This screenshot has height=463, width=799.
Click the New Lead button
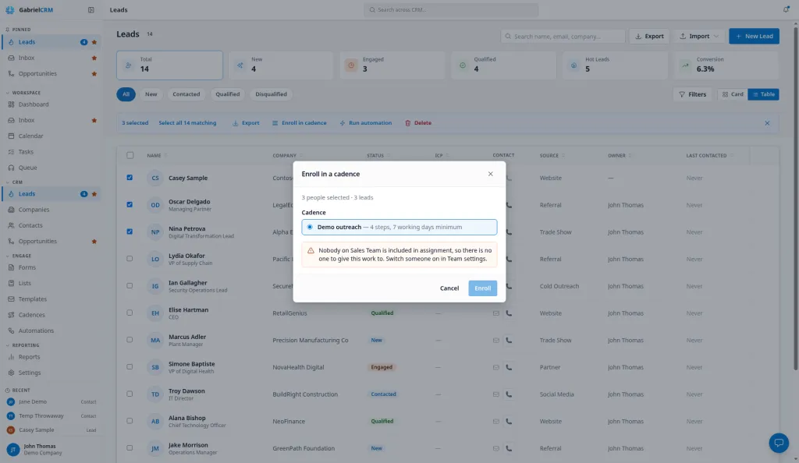[754, 36]
